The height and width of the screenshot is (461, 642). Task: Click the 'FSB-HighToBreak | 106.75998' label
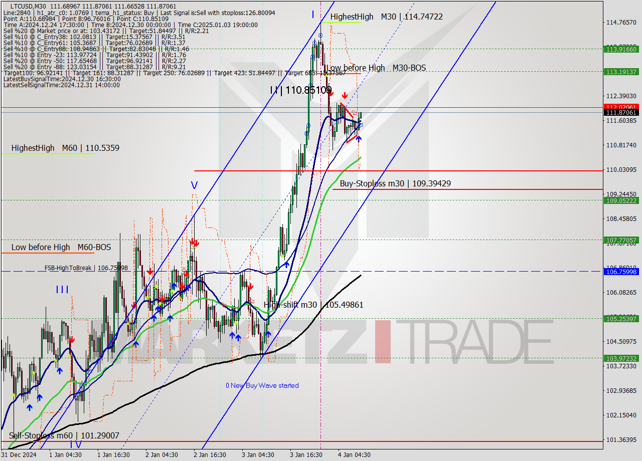[86, 268]
